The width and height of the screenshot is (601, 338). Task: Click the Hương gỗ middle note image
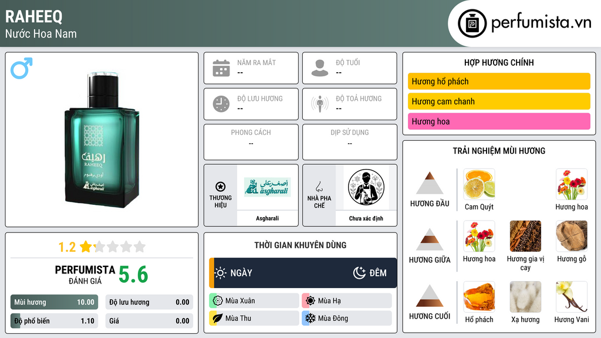pyautogui.click(x=572, y=236)
